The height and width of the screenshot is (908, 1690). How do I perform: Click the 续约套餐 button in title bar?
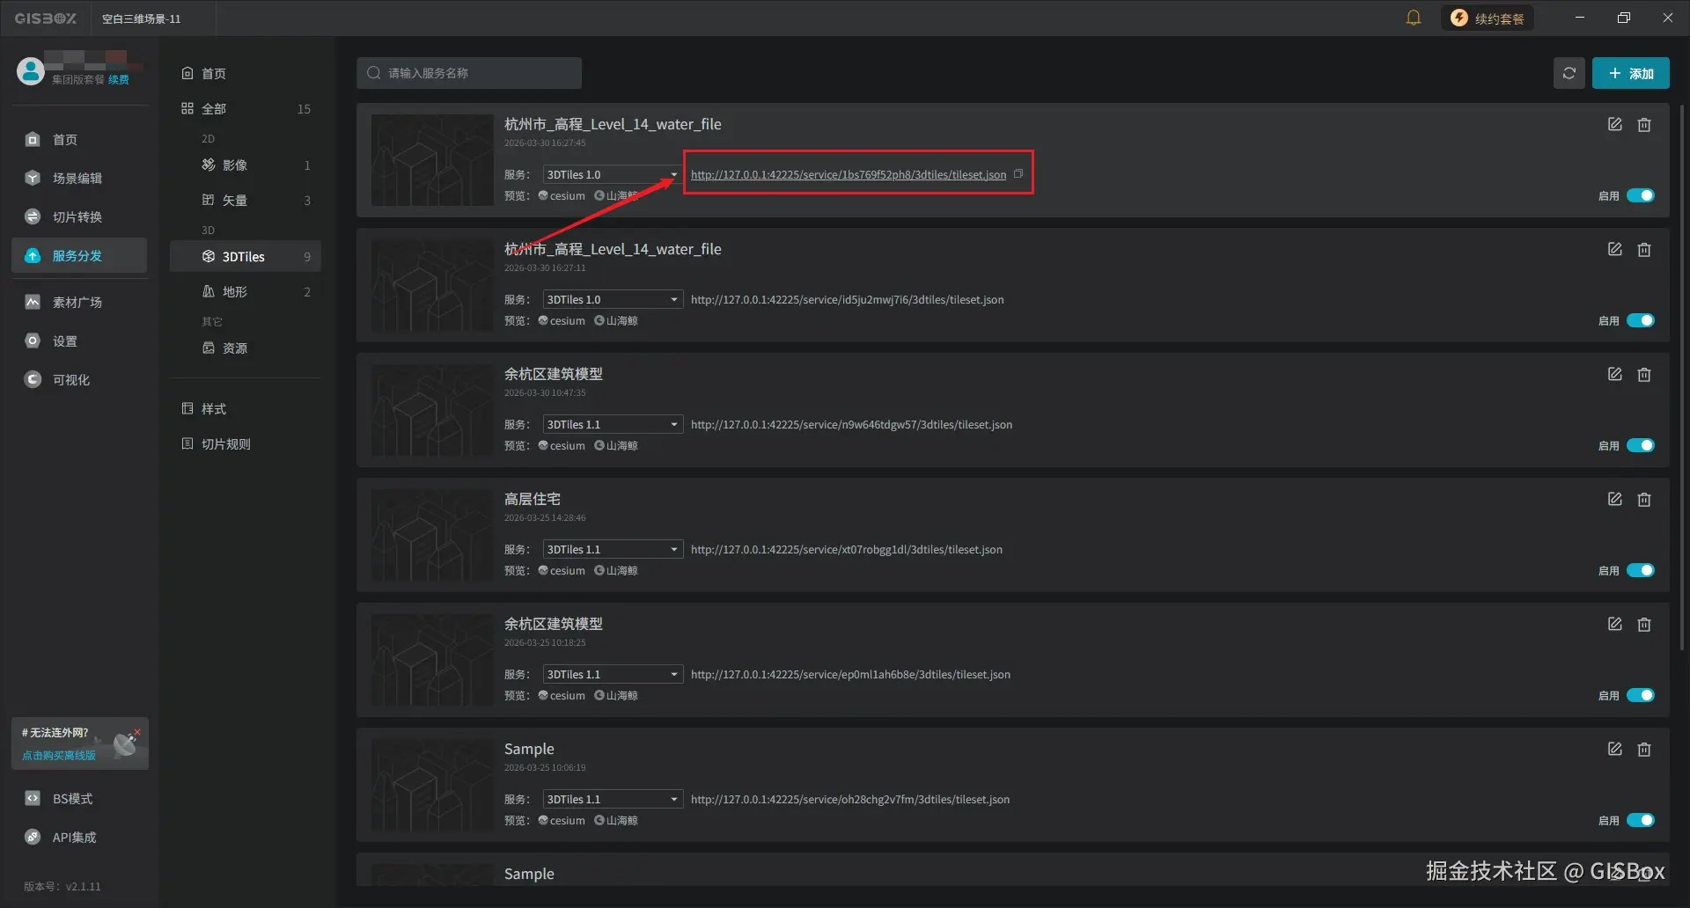tap(1487, 17)
